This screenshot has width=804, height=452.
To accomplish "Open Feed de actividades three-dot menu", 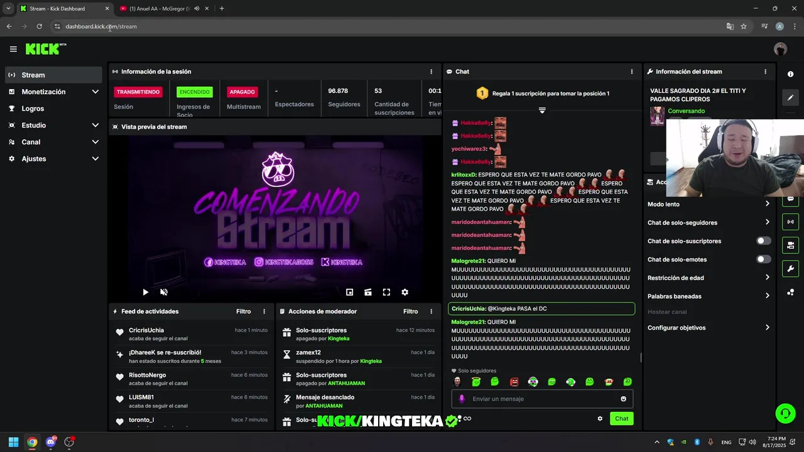I will click(264, 311).
